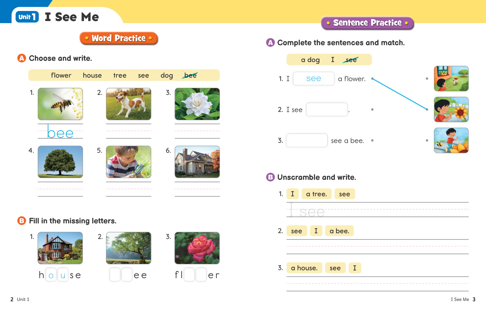486x312 pixels.
Task: Click the blue "Unit 1" badge
Action: pyautogui.click(x=27, y=17)
